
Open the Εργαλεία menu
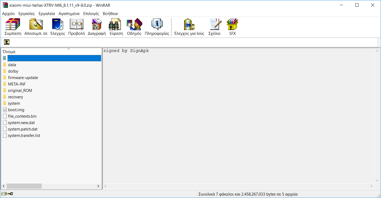tap(47, 14)
